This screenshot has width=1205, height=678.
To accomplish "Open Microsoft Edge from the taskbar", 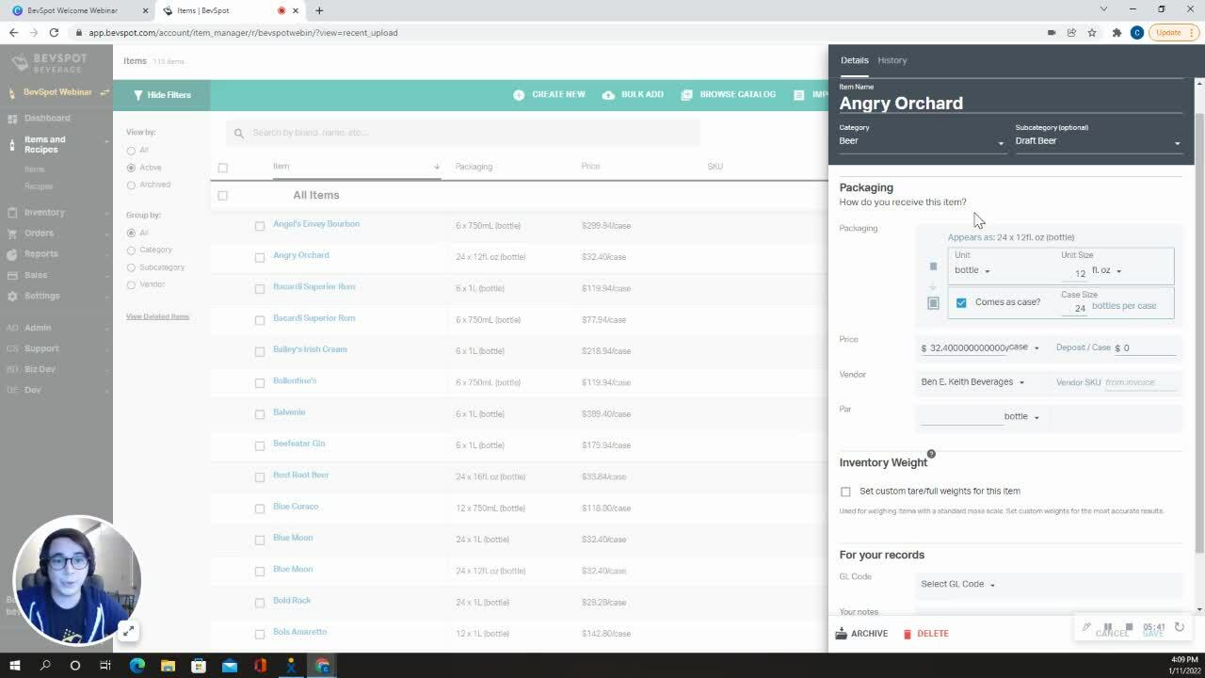I will [x=137, y=666].
